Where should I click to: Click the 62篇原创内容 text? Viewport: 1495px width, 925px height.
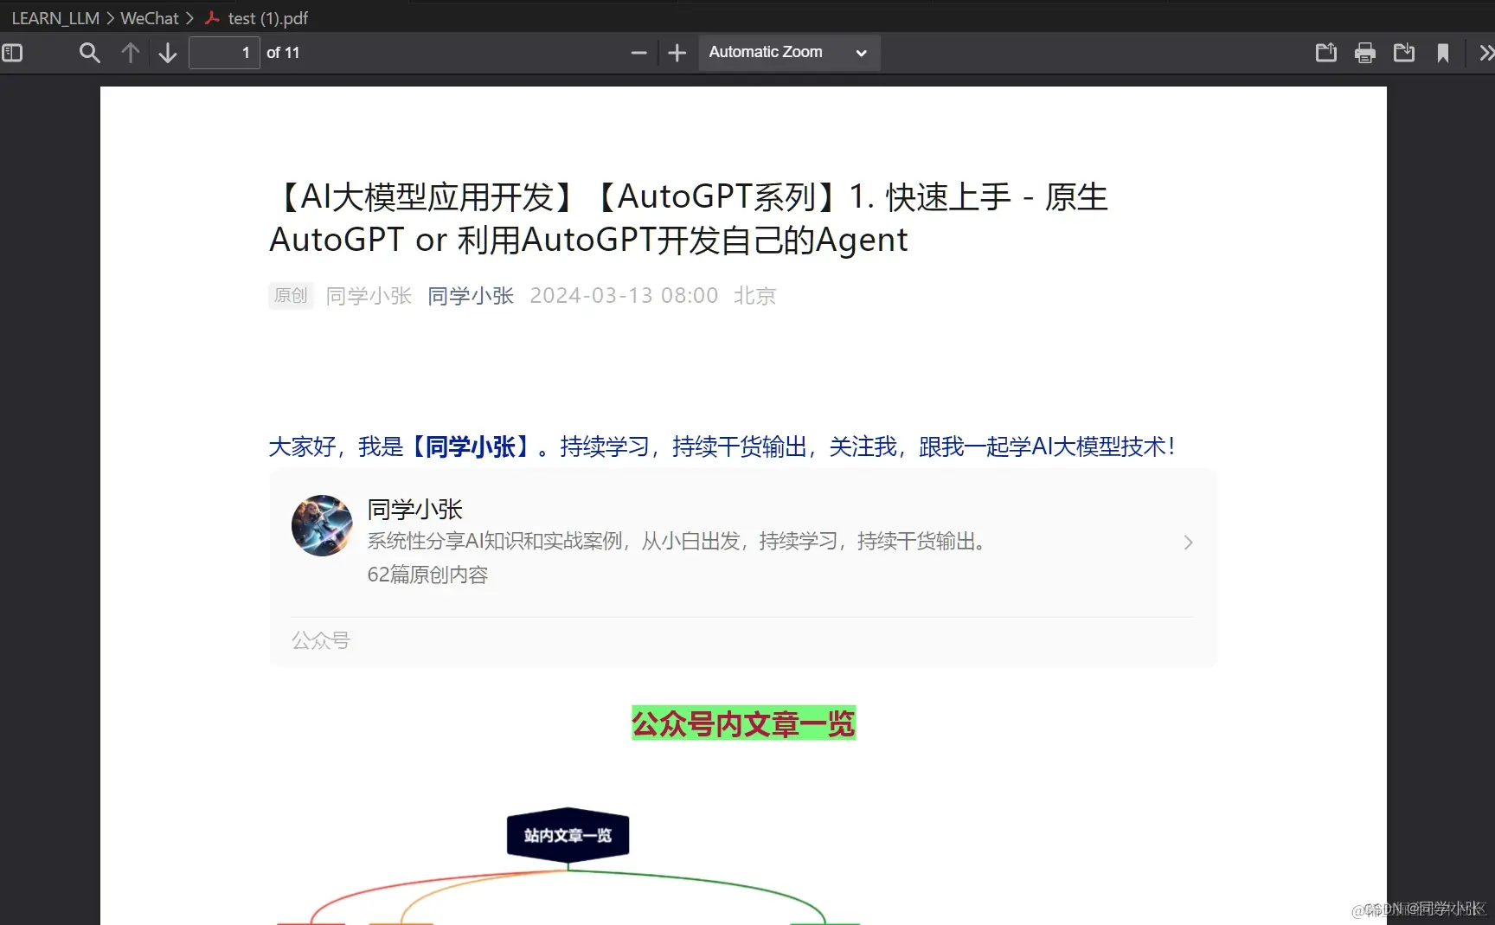[x=427, y=575]
